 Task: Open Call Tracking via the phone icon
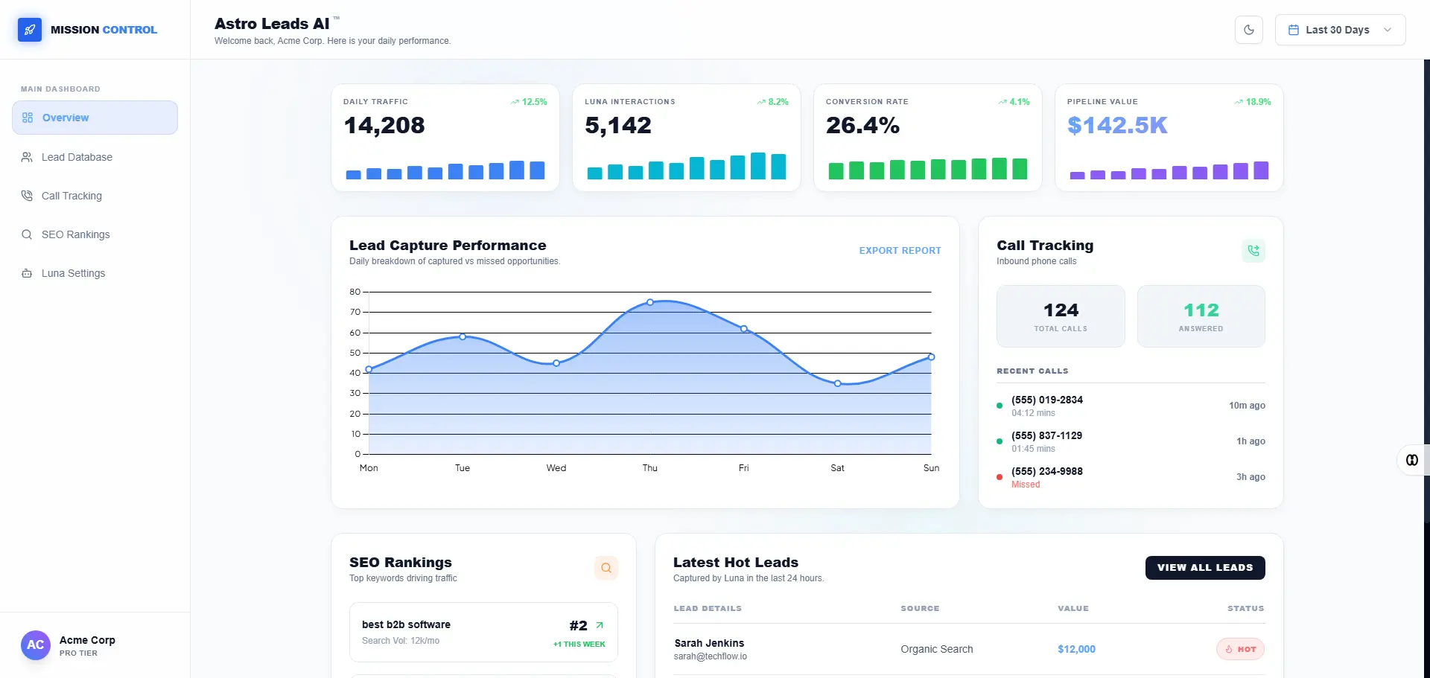[27, 195]
